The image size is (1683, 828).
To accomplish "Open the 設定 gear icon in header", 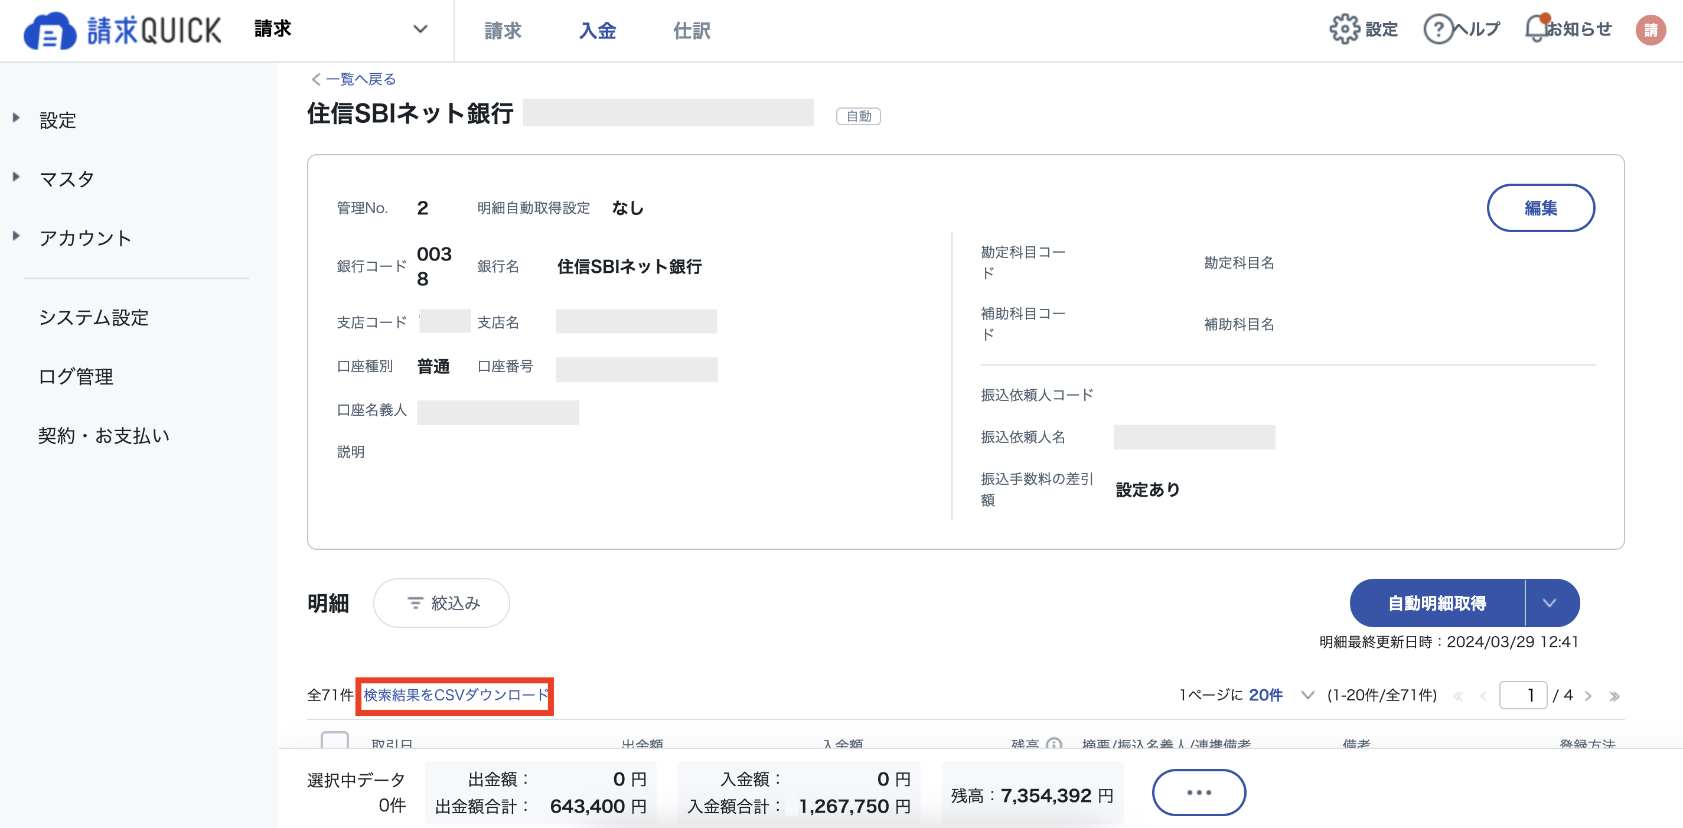I will pyautogui.click(x=1344, y=30).
